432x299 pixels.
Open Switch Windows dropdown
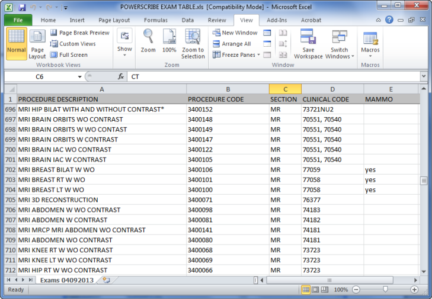pos(340,43)
